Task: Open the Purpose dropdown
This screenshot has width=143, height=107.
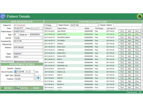Action: pyautogui.click(x=34, y=79)
